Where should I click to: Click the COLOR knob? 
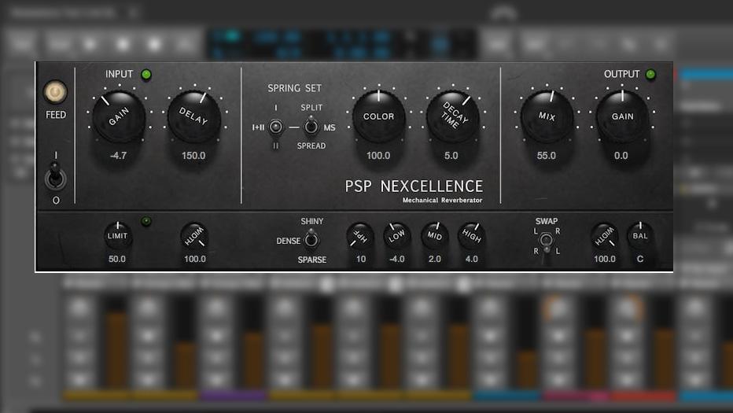tap(378, 116)
